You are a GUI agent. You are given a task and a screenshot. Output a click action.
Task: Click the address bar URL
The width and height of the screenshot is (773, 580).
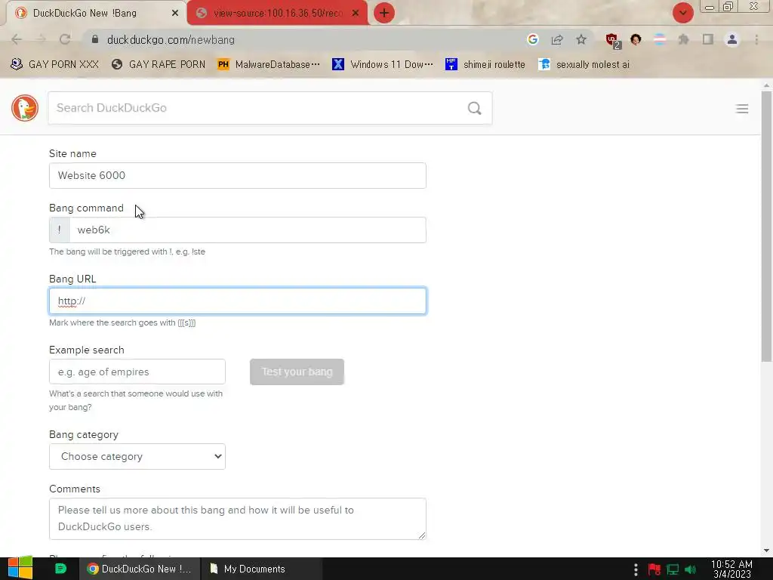pyautogui.click(x=171, y=39)
